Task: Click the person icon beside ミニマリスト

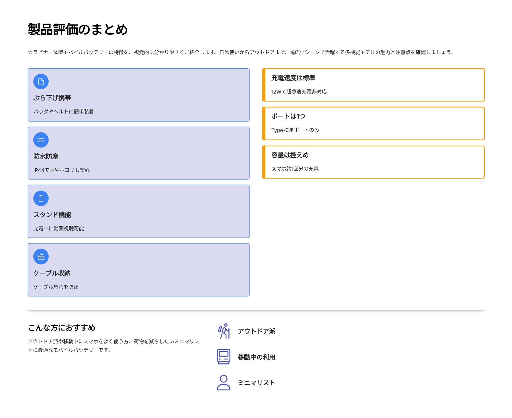Action: pyautogui.click(x=224, y=382)
